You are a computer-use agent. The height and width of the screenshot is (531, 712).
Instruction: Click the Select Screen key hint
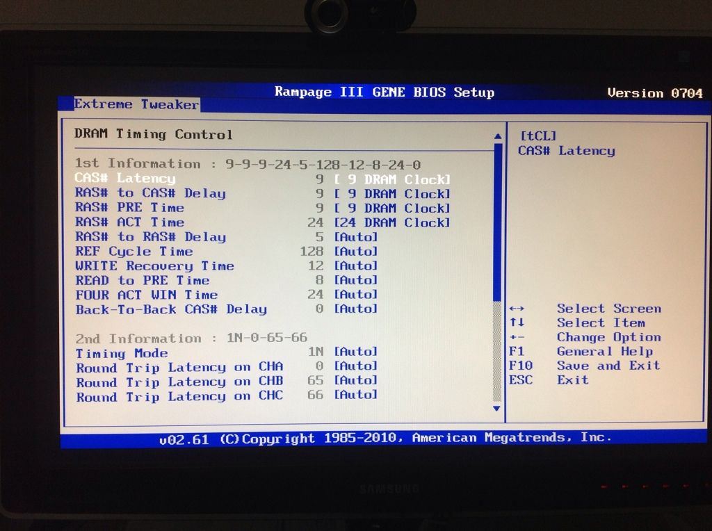click(585, 309)
